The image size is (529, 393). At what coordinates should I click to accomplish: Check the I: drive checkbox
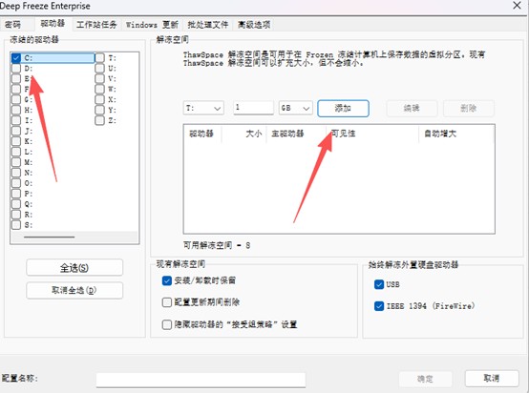pyautogui.click(x=16, y=120)
